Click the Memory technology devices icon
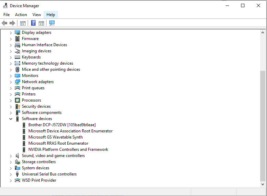 point(17,63)
